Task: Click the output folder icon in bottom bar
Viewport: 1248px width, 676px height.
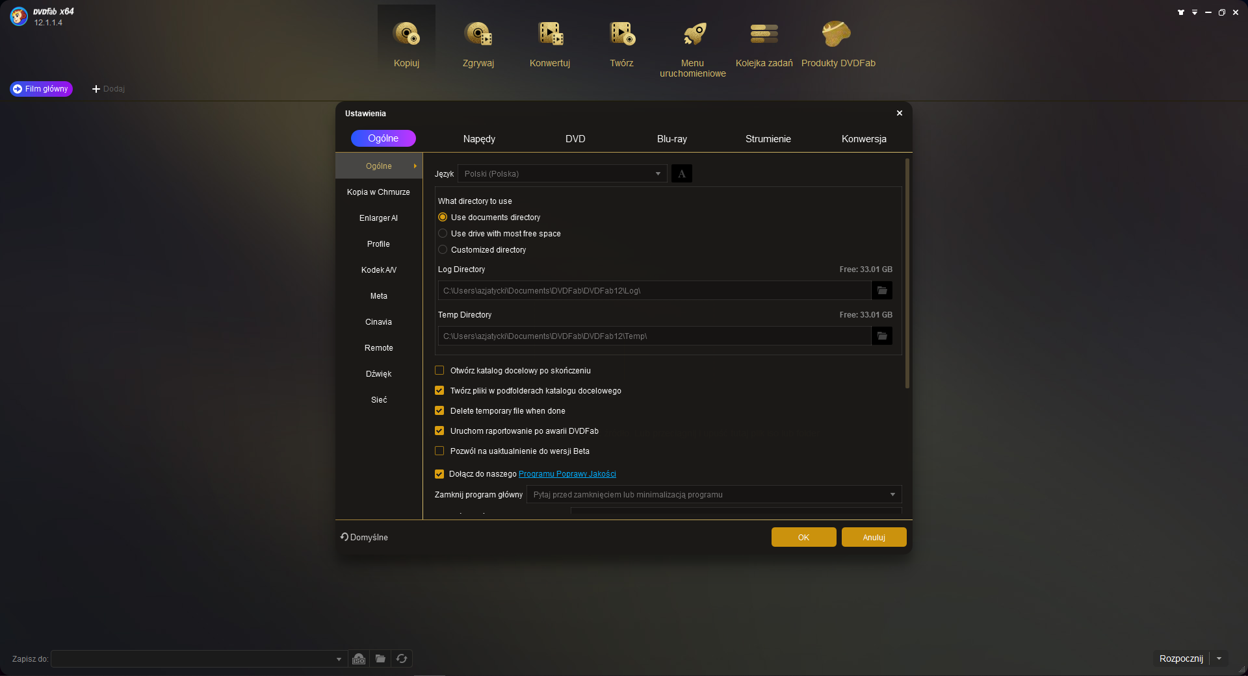Action: click(x=380, y=658)
